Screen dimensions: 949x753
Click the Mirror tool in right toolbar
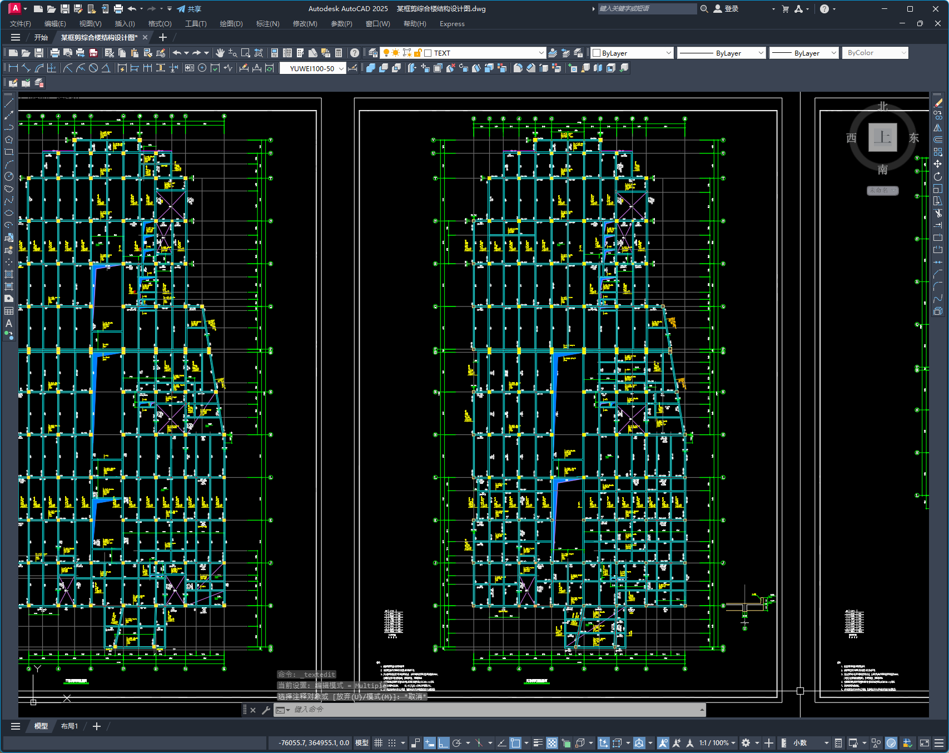click(x=938, y=127)
